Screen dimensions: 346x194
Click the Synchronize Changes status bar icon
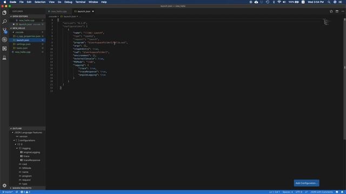17,192
